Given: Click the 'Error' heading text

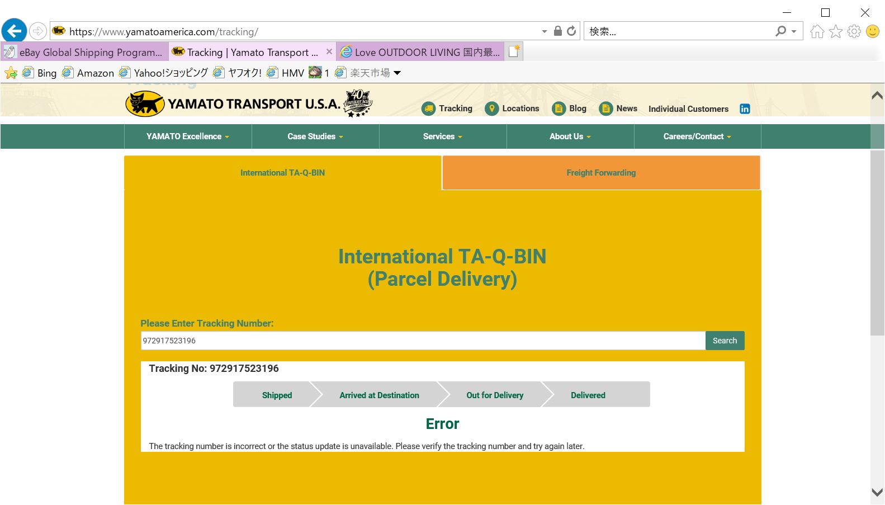Looking at the screenshot, I should click(442, 424).
